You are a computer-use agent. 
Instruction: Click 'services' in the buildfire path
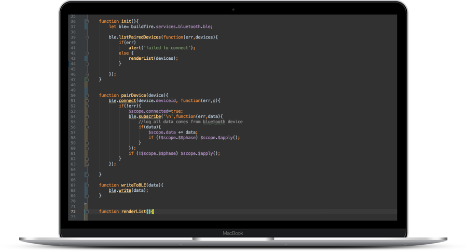click(x=166, y=27)
